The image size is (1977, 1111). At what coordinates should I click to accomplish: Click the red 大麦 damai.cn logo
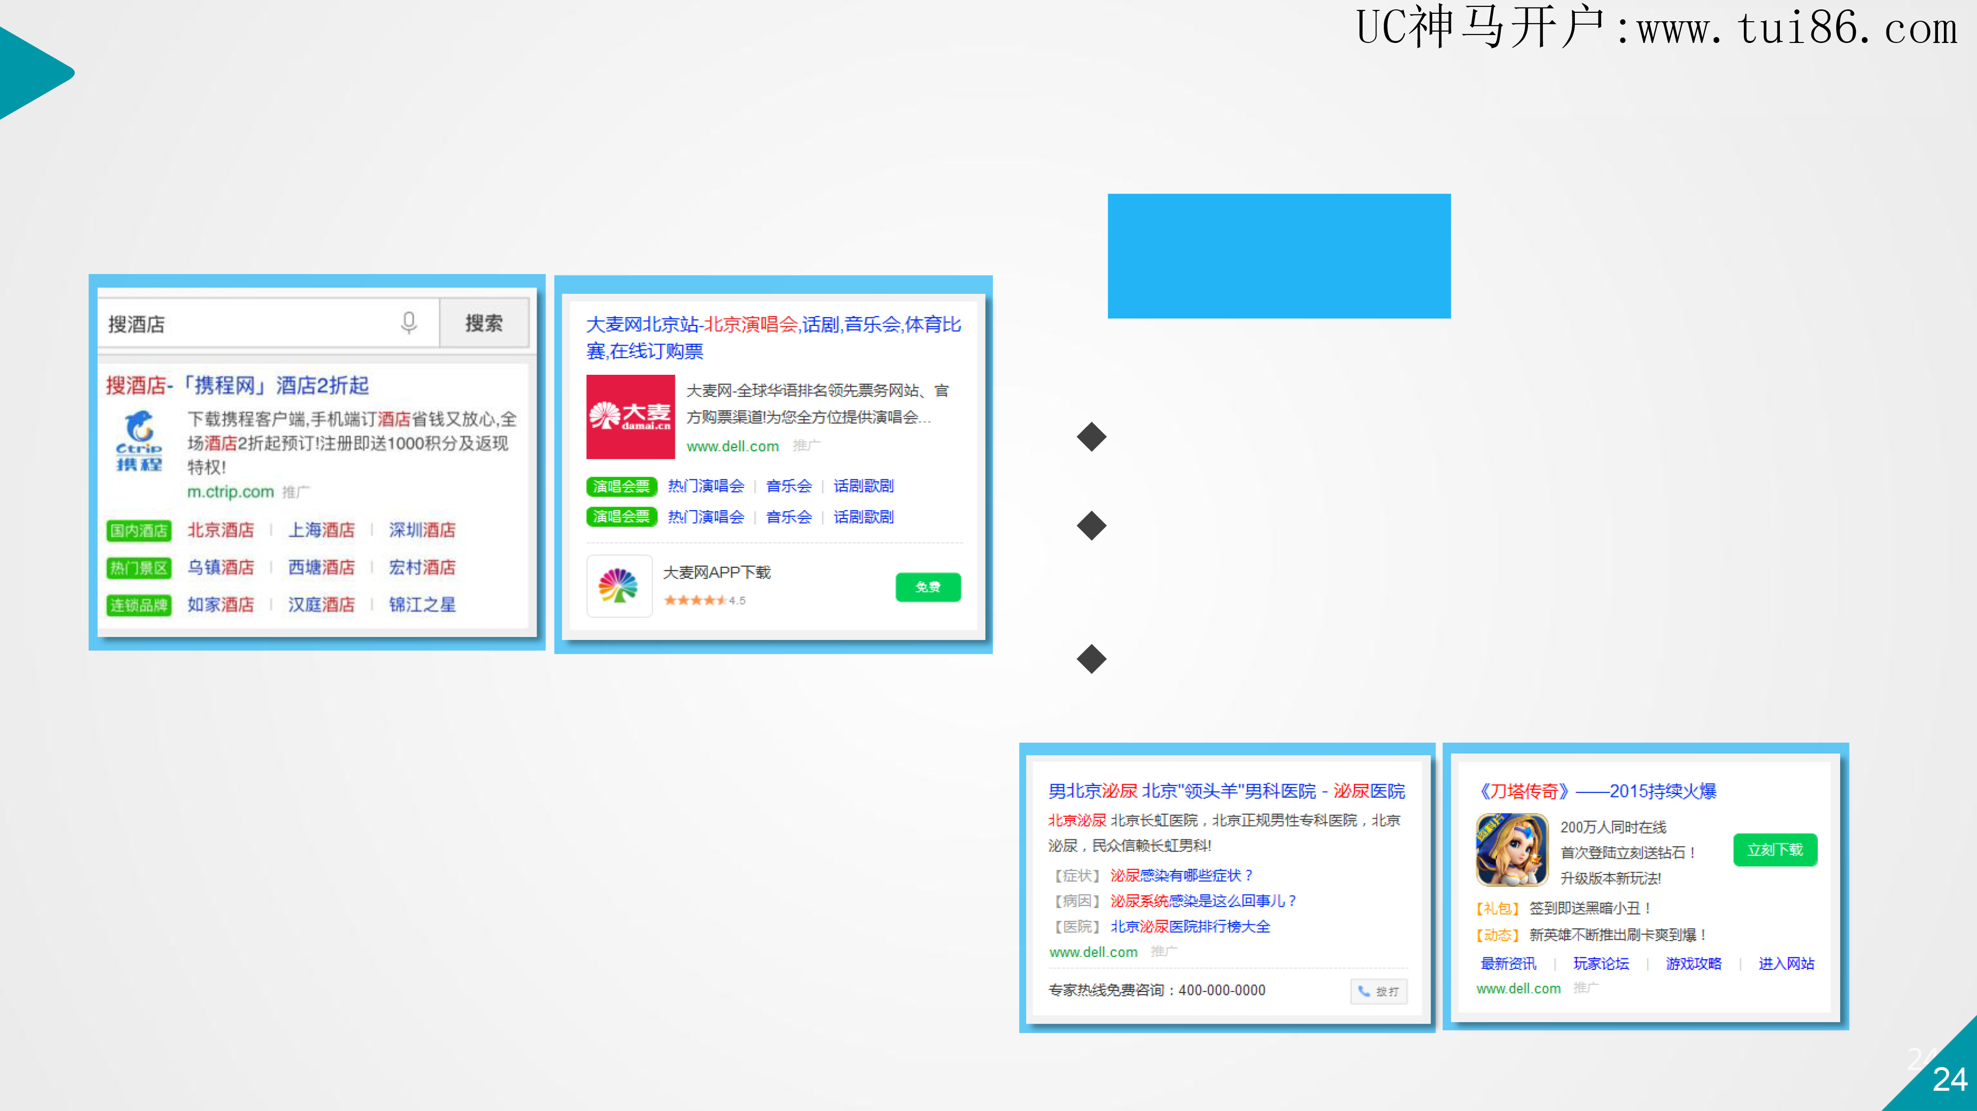630,417
